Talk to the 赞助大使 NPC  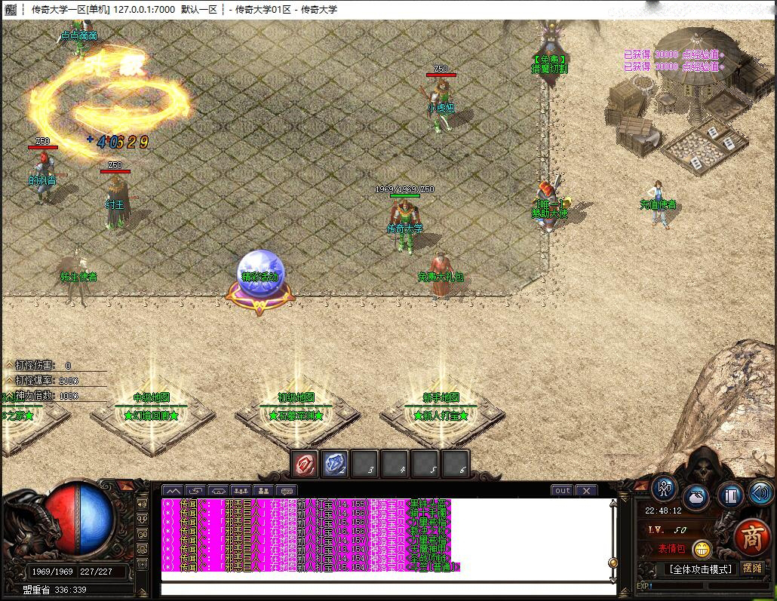point(550,204)
